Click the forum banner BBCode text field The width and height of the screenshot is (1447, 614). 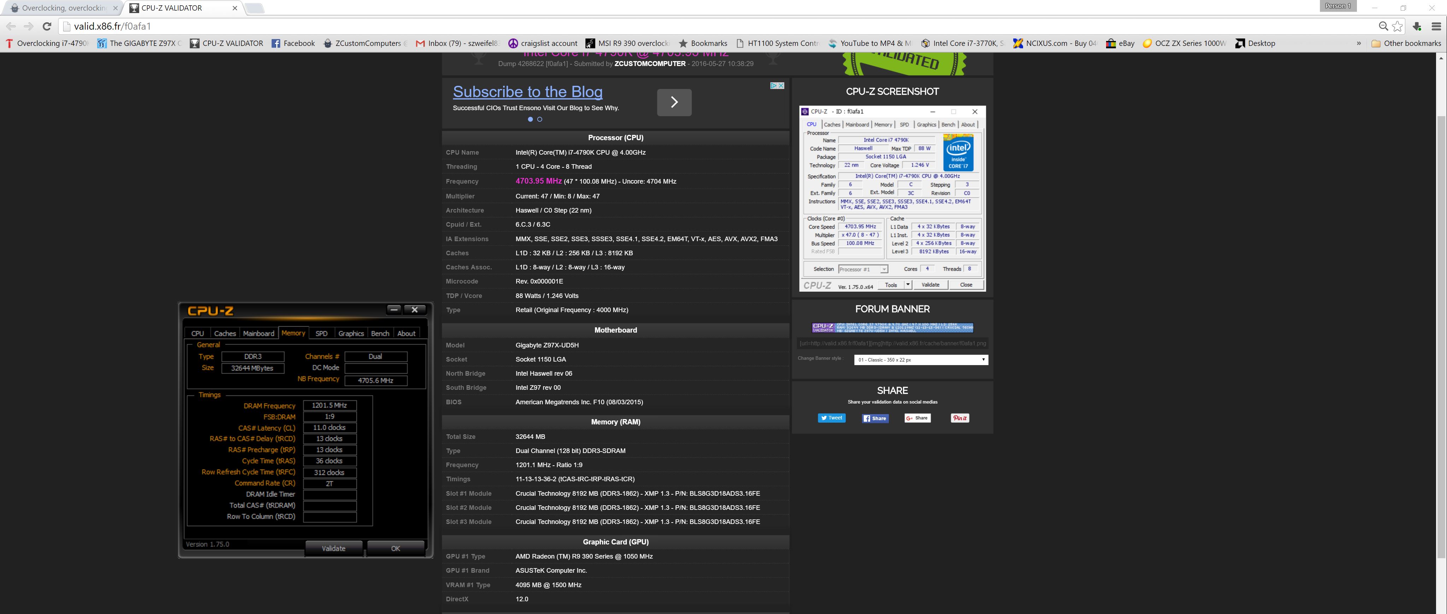(893, 344)
